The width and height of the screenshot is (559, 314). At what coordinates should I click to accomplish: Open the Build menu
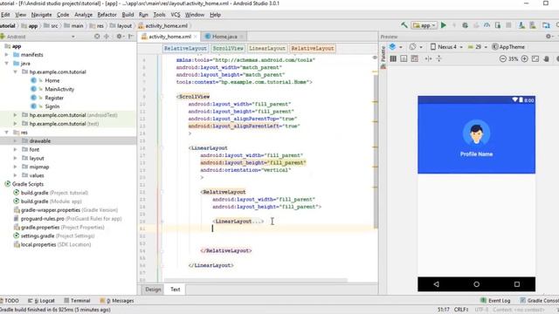click(128, 15)
